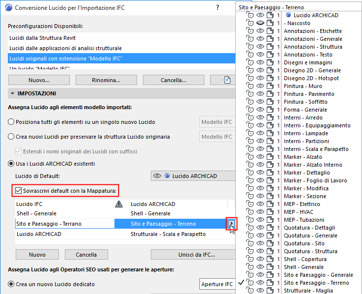Toggle 'Estendi i nomi originali dei Lucidi' checkbox
Image resolution: width=362 pixels, height=294 pixels.
pos(18,151)
